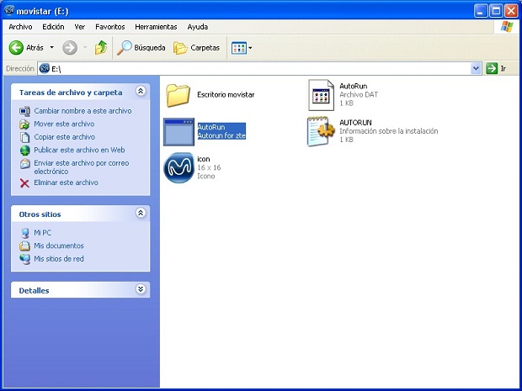The height and width of the screenshot is (391, 522).
Task: Click the drive icon in address bar
Action: (45, 68)
